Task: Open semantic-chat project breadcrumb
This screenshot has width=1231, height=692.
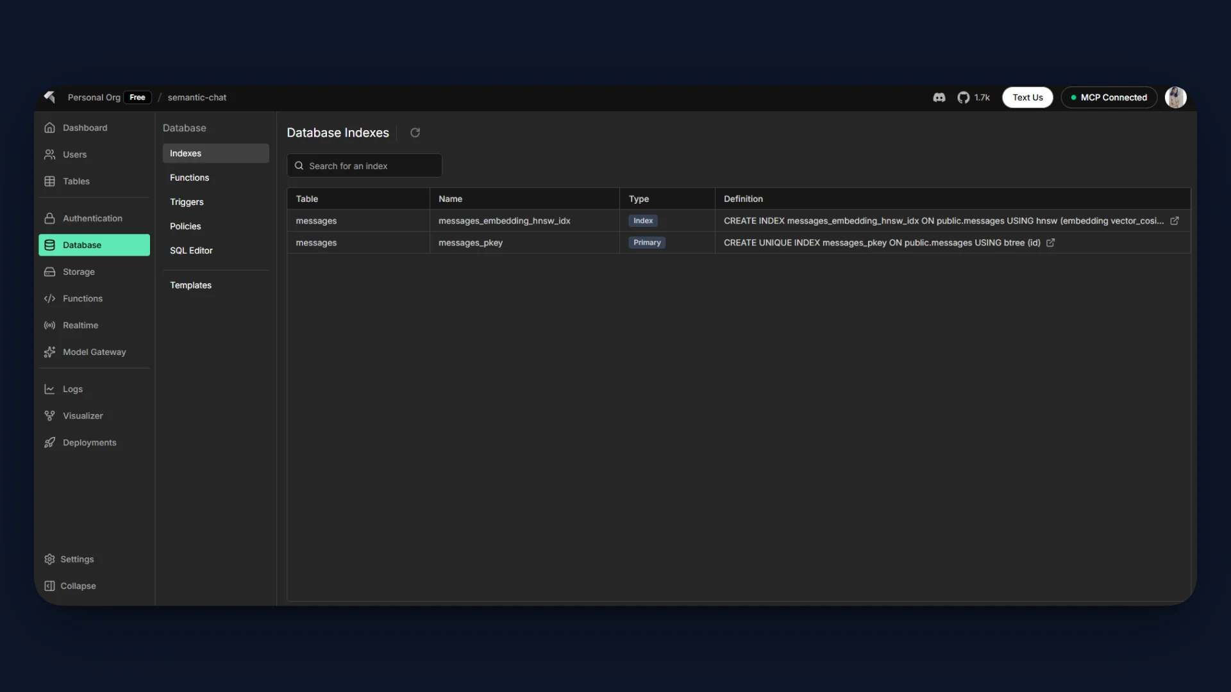Action: [x=197, y=97]
